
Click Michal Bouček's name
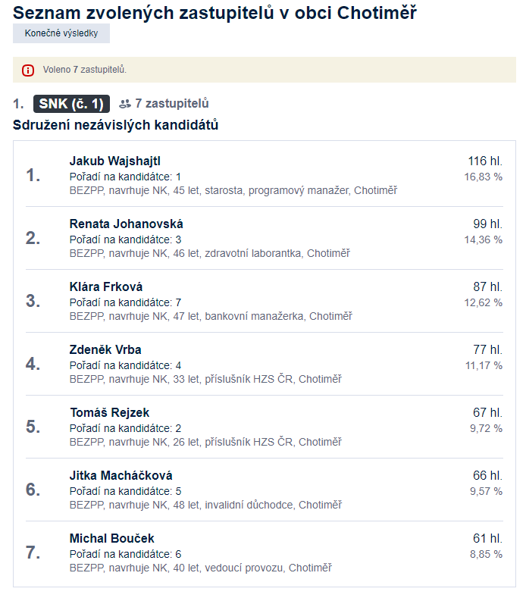[x=111, y=538]
